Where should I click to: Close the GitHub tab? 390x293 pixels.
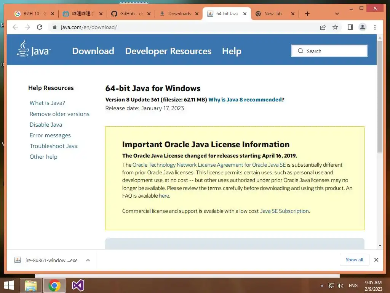pyautogui.click(x=149, y=14)
